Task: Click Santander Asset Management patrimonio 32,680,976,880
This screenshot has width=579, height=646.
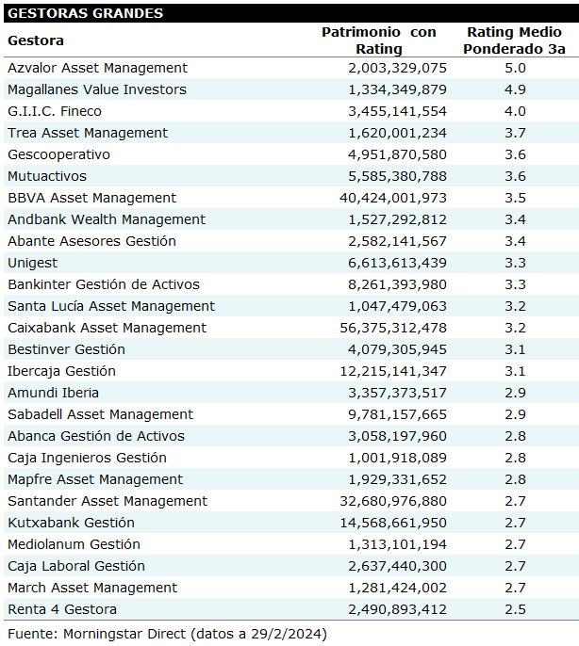Action: point(392,501)
